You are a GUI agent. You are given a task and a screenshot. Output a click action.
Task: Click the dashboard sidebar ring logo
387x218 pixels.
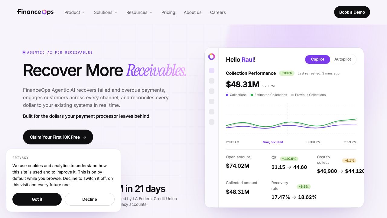[x=212, y=57]
